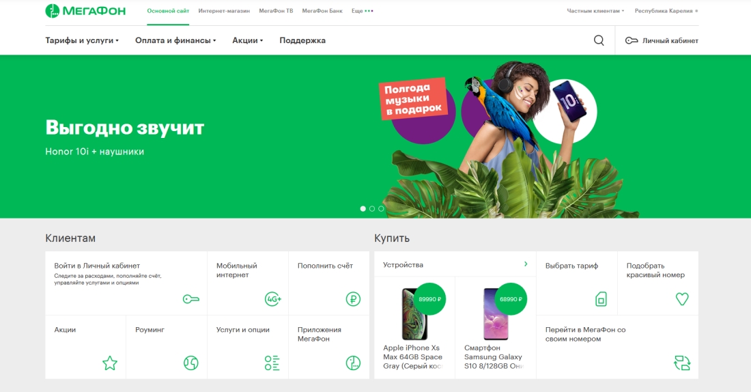Click the magnifier search icon in header
This screenshot has width=751, height=392.
click(599, 40)
